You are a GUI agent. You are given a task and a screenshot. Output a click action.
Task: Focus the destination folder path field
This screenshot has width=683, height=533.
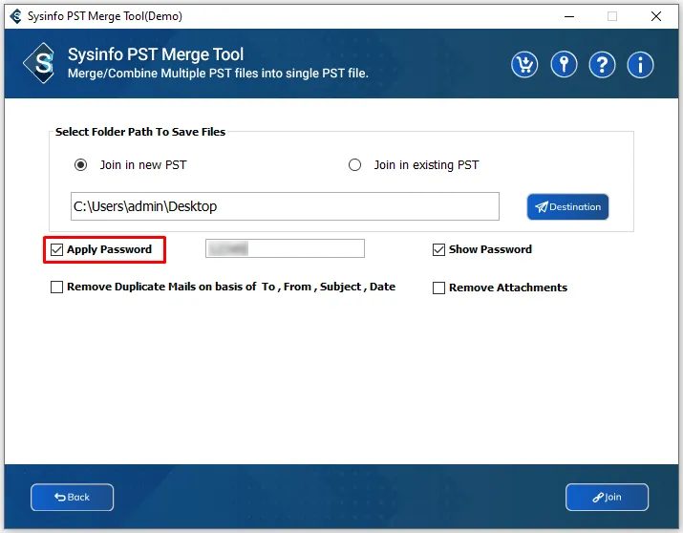[x=285, y=206]
